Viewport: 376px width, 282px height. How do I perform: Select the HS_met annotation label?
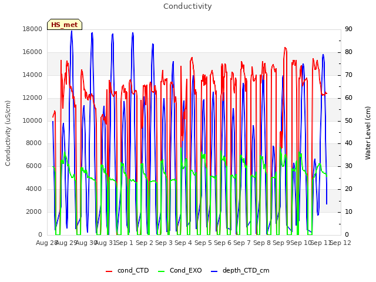click(x=65, y=25)
